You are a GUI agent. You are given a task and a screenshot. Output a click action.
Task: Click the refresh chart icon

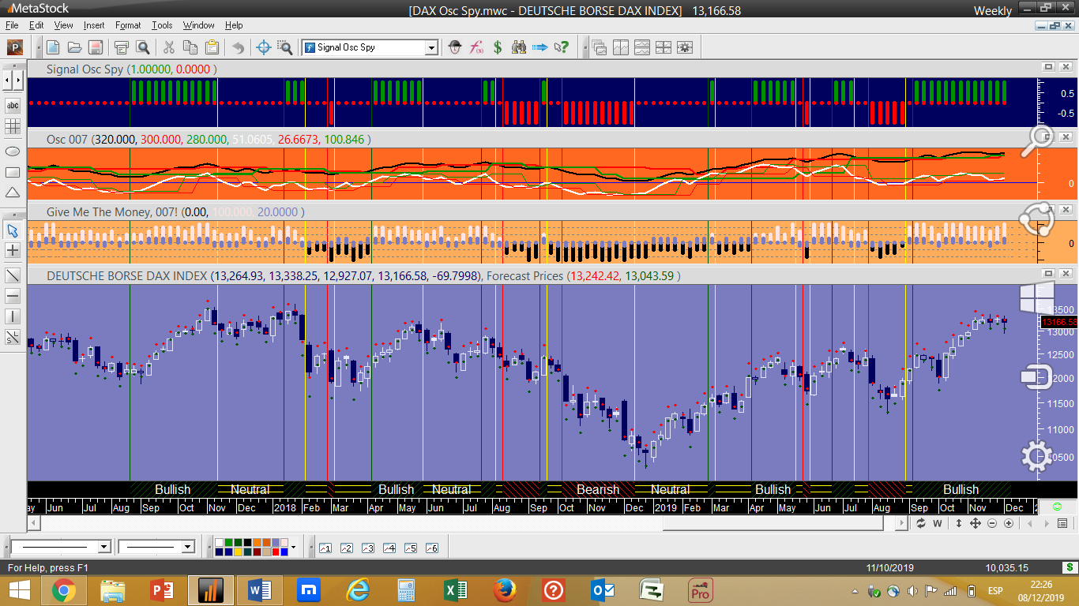920,523
